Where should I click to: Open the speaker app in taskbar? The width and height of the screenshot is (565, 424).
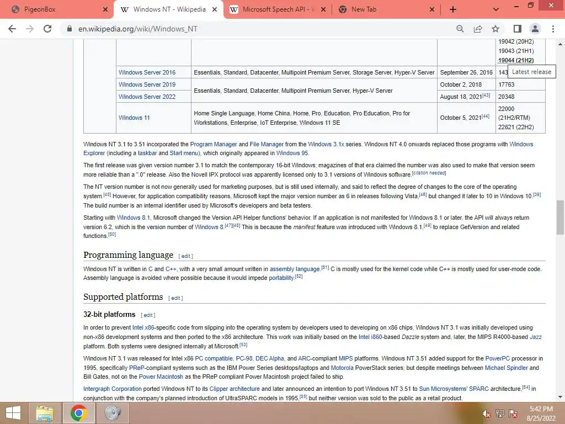click(x=113, y=413)
